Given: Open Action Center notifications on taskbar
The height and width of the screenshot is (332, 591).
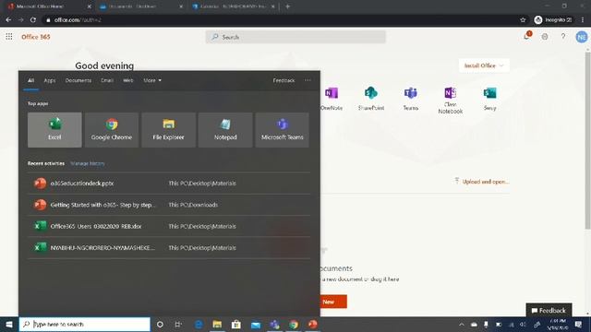Looking at the screenshot, I should coord(579,324).
